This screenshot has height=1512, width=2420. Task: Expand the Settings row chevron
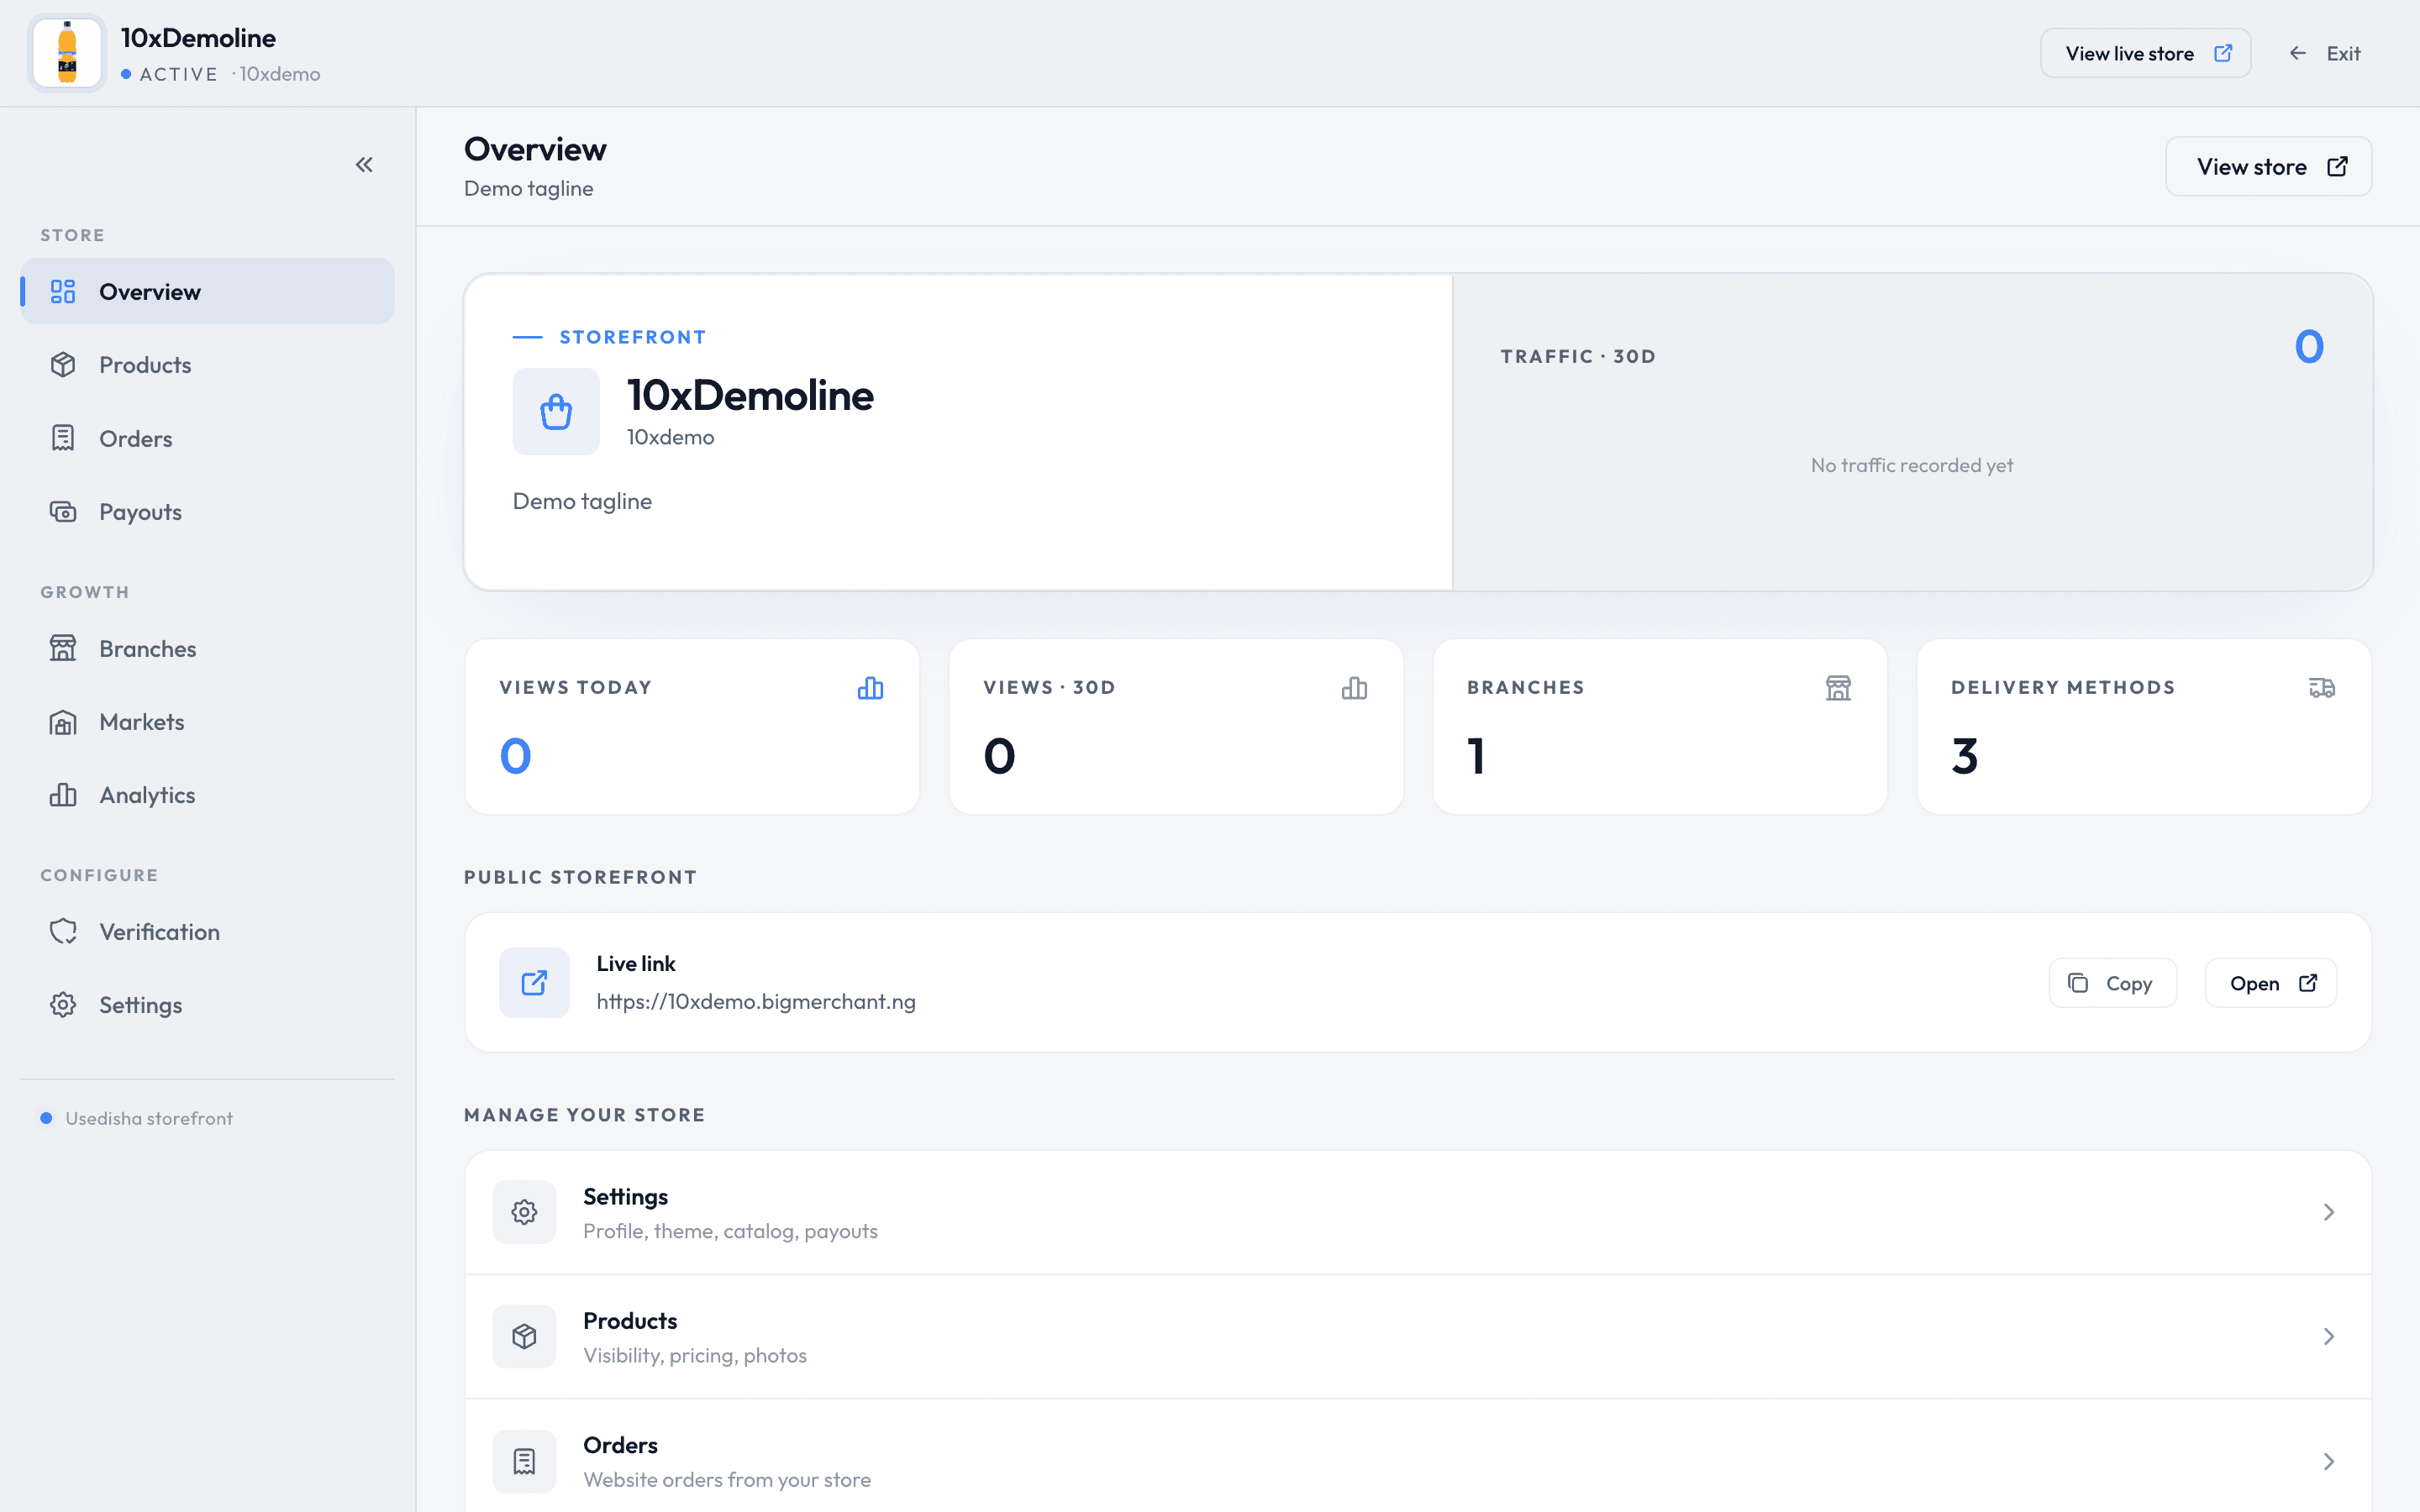2329,1212
